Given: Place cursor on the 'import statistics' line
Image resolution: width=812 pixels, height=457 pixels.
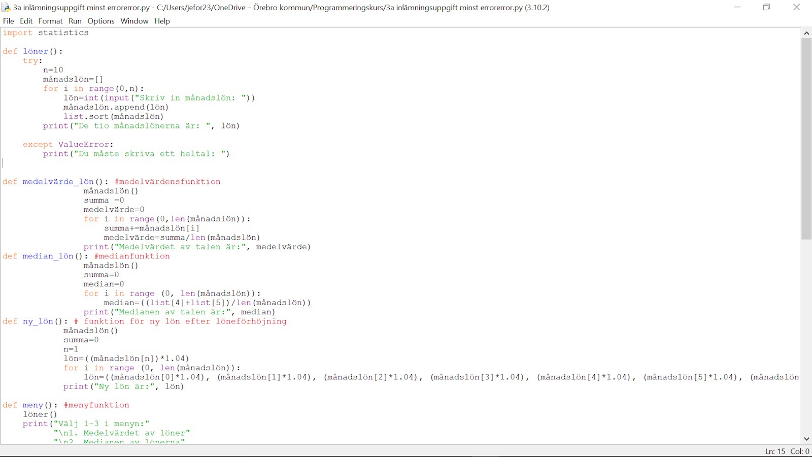Looking at the screenshot, I should (46, 33).
